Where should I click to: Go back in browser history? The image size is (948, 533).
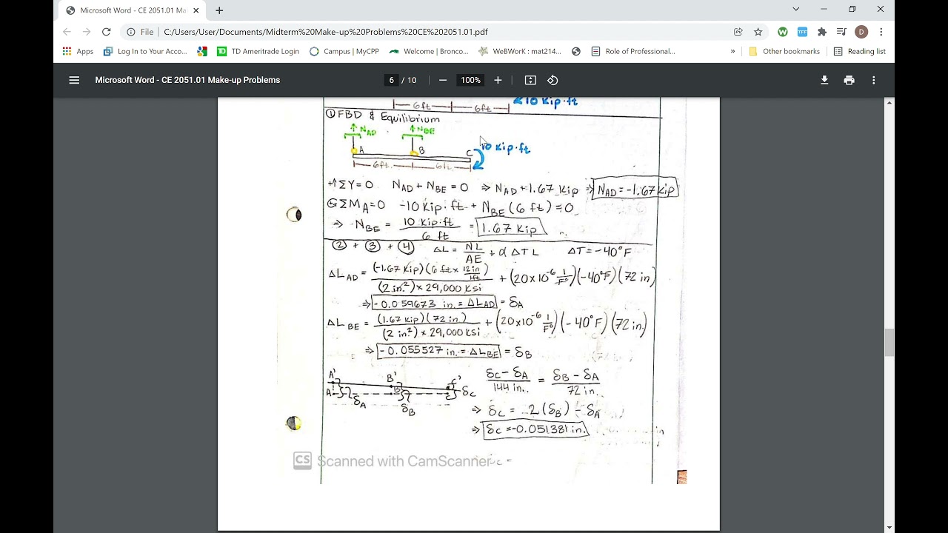(67, 32)
